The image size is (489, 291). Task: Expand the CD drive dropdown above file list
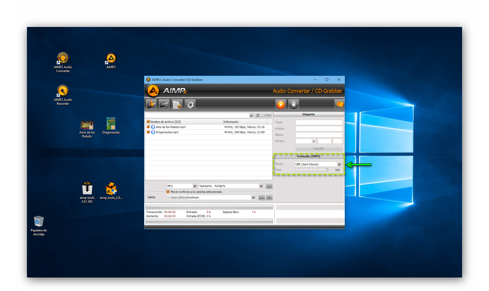click(x=251, y=116)
